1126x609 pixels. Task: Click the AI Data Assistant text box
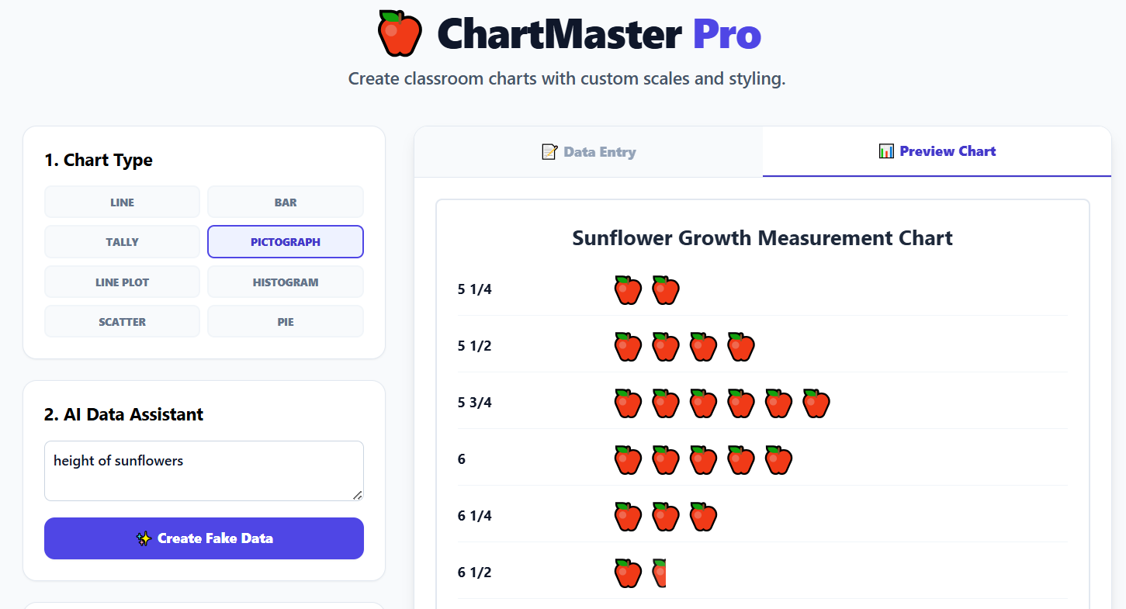pos(203,471)
